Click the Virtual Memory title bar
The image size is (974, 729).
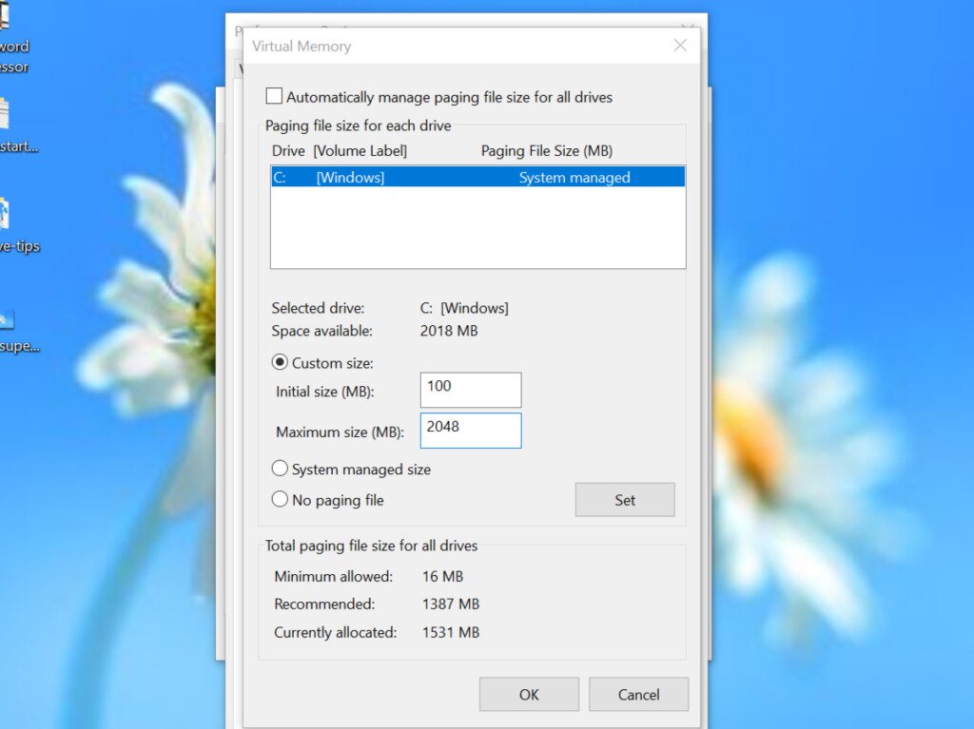point(428,45)
